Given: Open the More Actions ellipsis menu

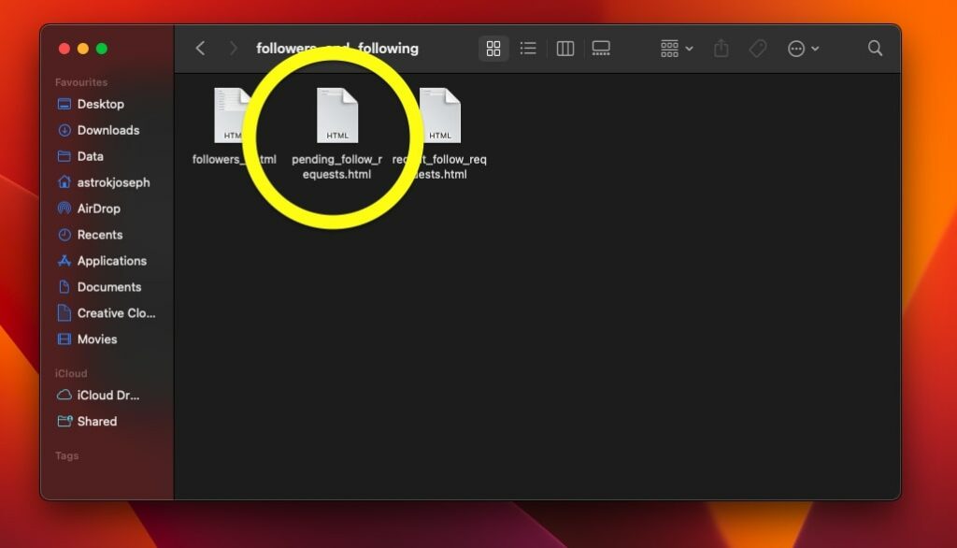Looking at the screenshot, I should pos(803,49).
